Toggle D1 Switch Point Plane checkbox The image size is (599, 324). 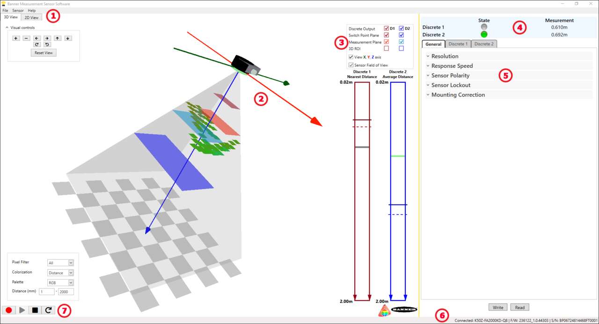coord(386,35)
